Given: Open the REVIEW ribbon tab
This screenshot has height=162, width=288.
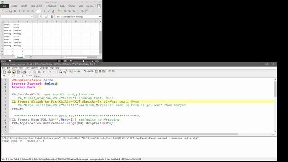Looking at the screenshot, I should point(72,6).
